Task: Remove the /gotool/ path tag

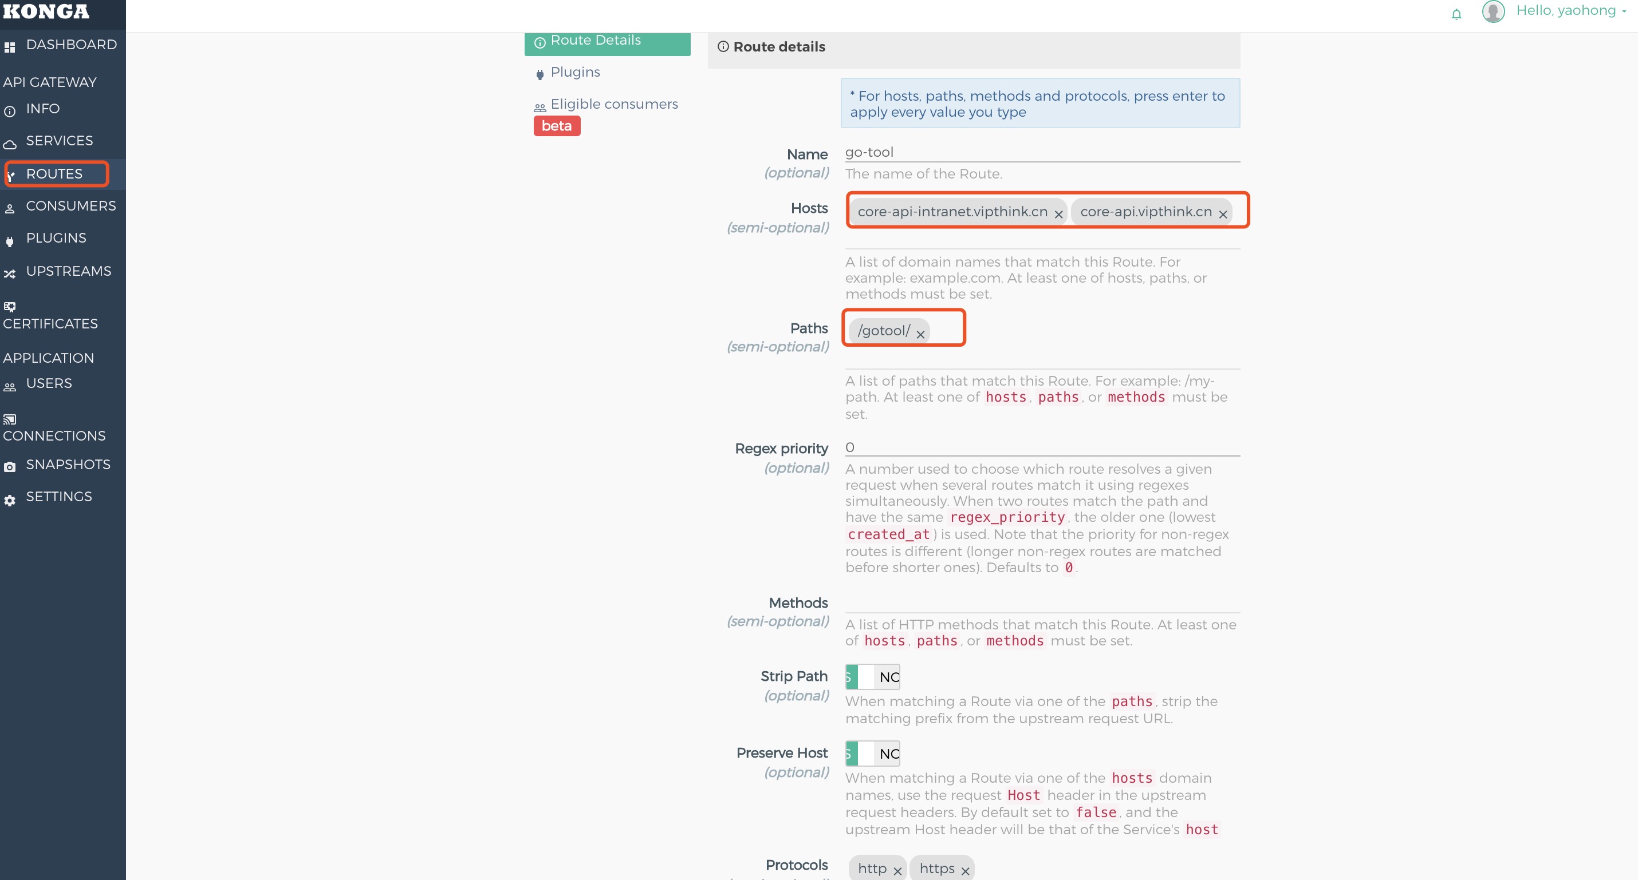Action: tap(920, 334)
